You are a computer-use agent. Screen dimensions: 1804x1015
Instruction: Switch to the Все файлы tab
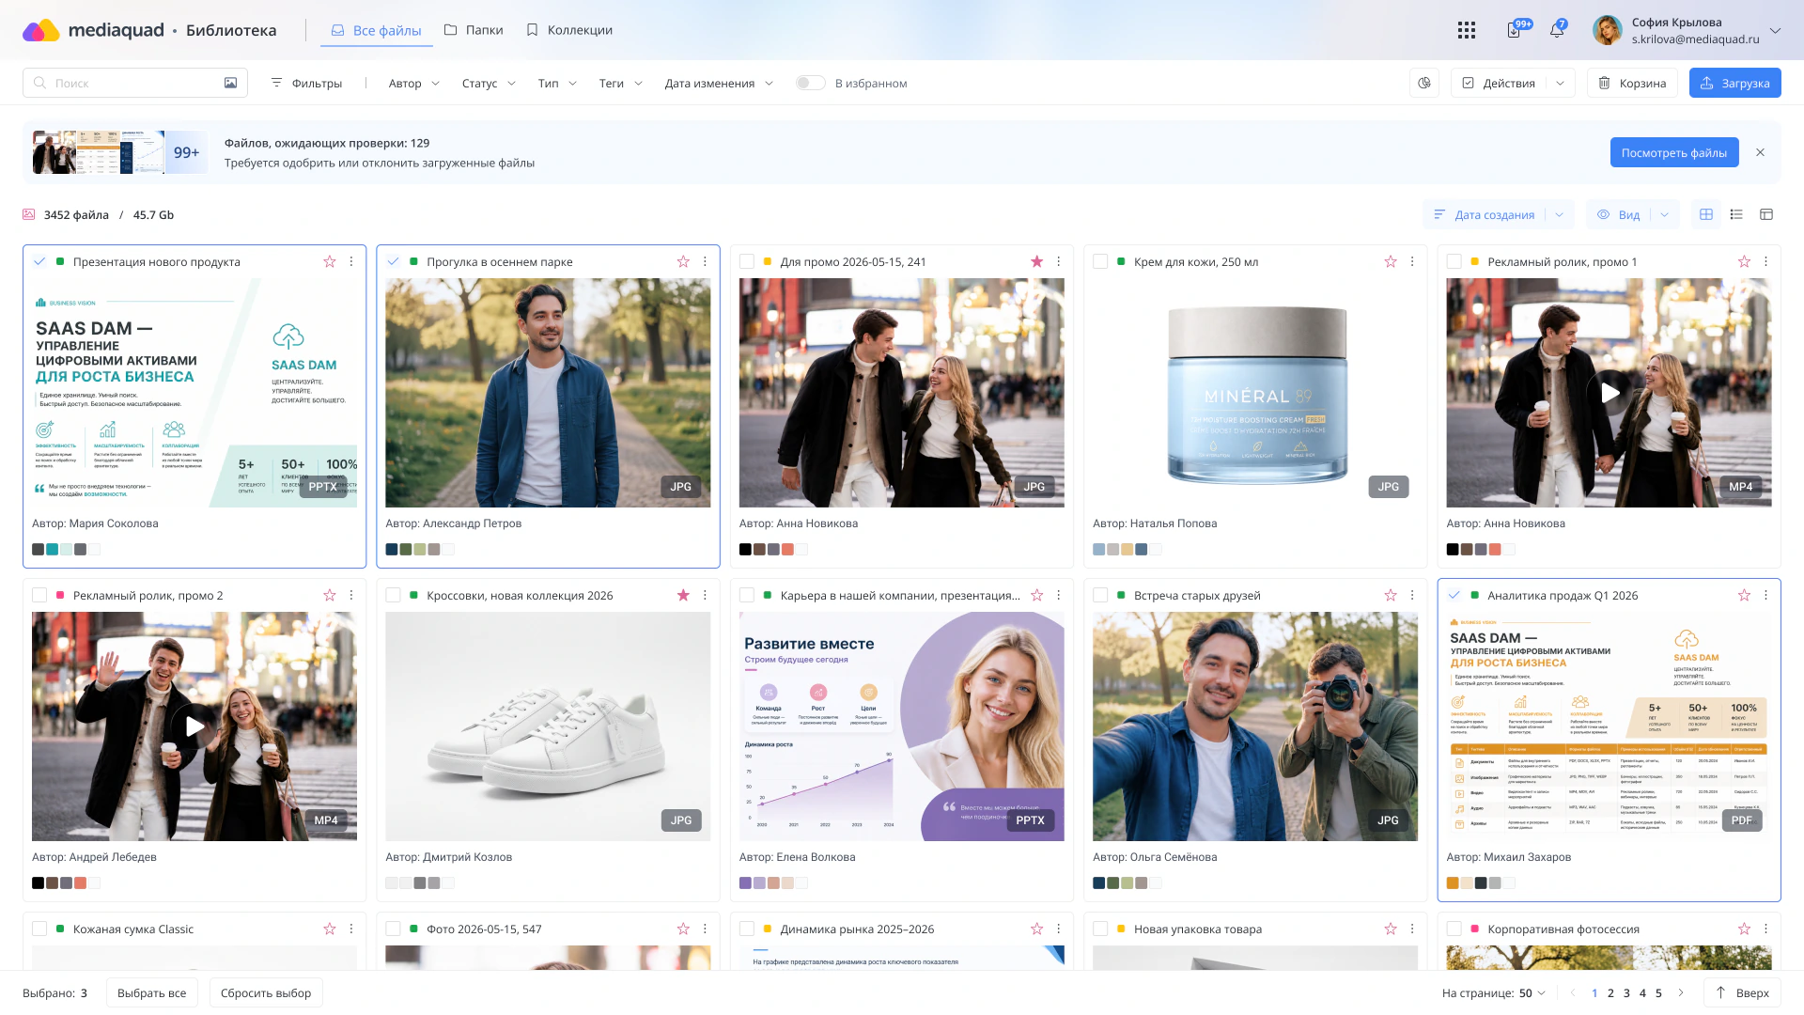(x=377, y=30)
